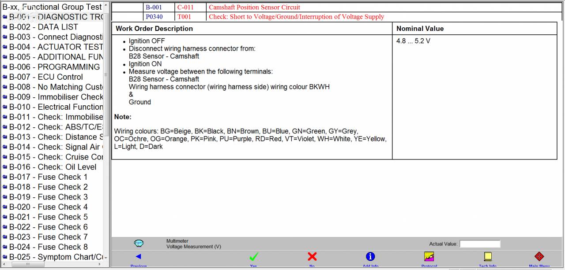
Task: Select B-016 - Check: Oil Level
Action: pos(53,167)
